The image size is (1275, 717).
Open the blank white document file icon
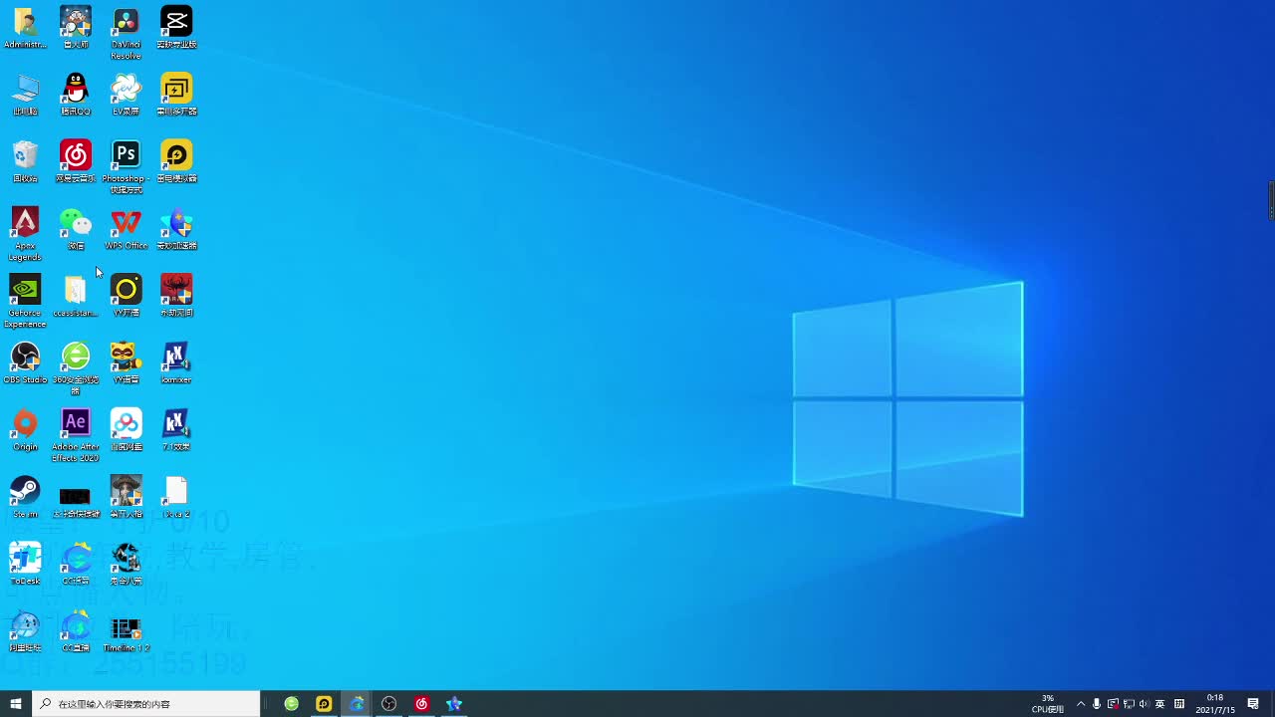(x=176, y=496)
